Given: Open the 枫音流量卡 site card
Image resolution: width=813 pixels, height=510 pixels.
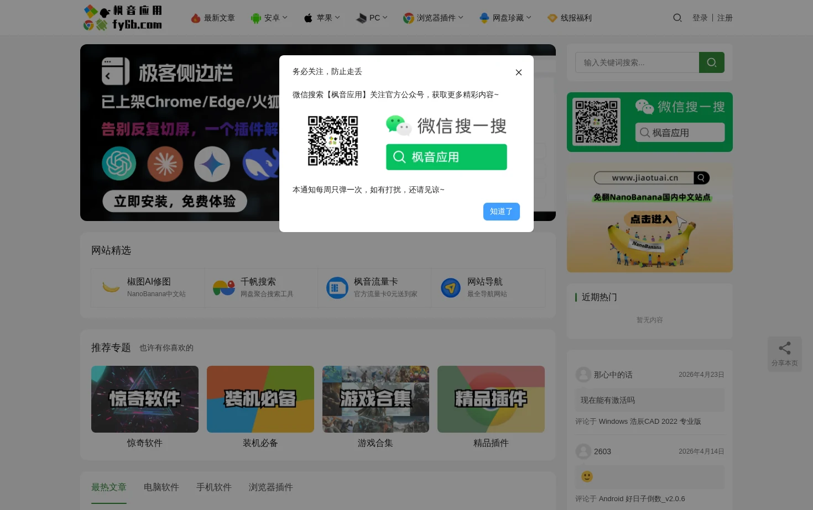Looking at the screenshot, I should pyautogui.click(x=374, y=288).
